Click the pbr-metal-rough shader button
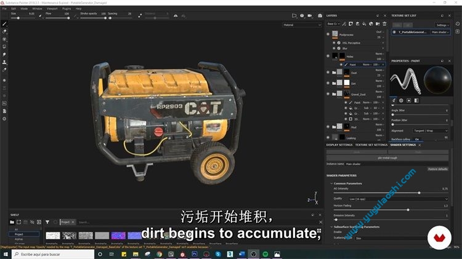Viewport: 462px width, 259px height. (387, 157)
